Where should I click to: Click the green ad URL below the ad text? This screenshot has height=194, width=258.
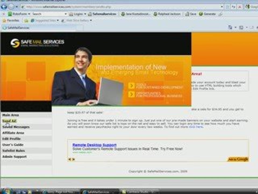pos(82,153)
